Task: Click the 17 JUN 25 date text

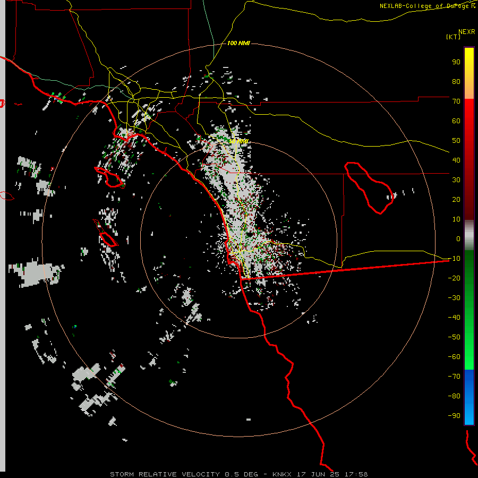Action: coord(318,474)
